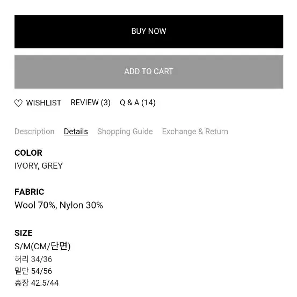Click the Wool 70%, Nylon 30% text

[x=59, y=205]
